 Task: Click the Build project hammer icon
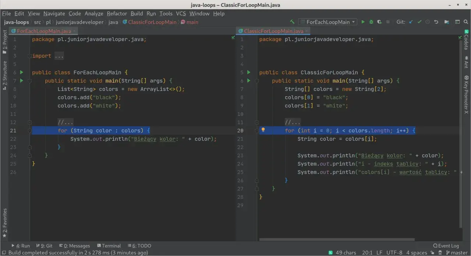[x=292, y=22]
